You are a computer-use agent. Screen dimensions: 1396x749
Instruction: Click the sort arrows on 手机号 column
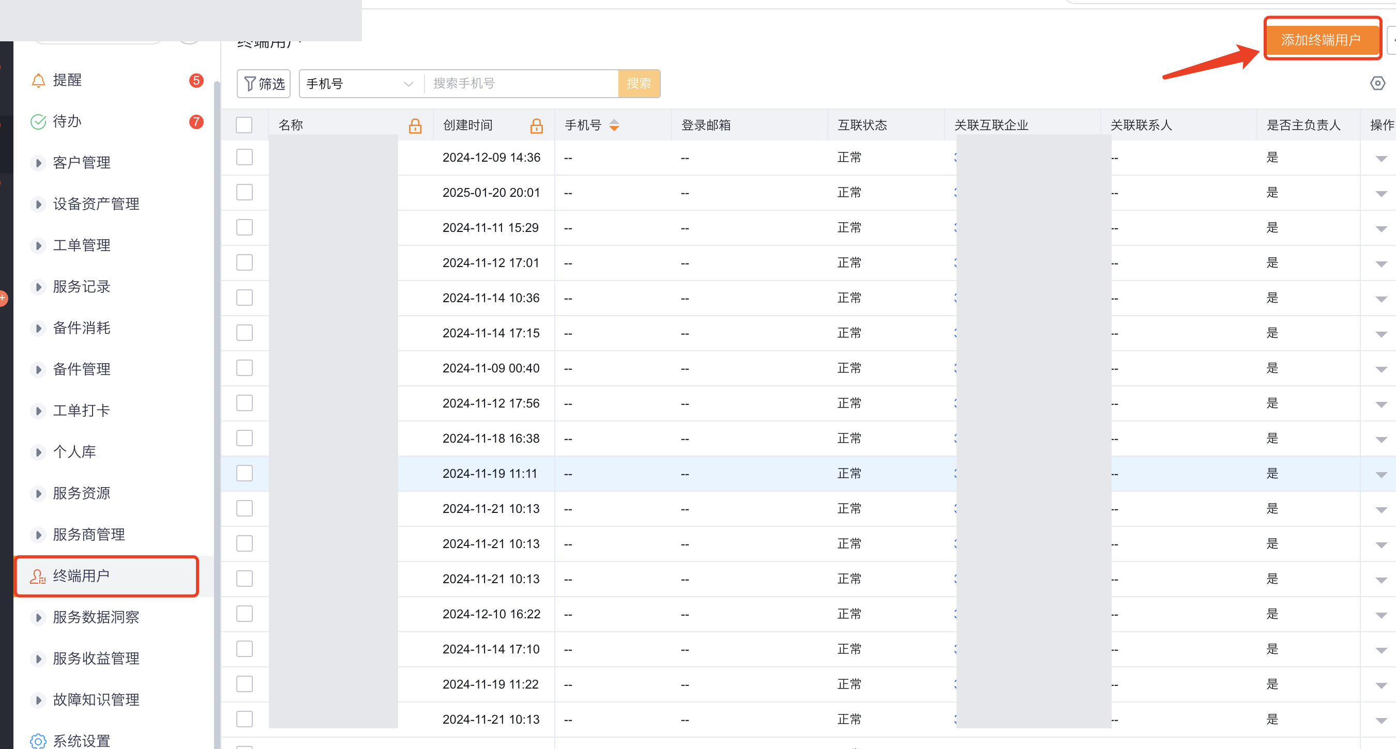[614, 125]
